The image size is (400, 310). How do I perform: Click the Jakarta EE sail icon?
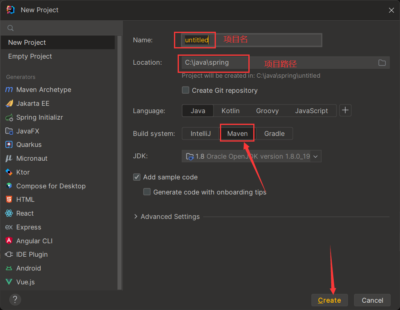[9, 103]
